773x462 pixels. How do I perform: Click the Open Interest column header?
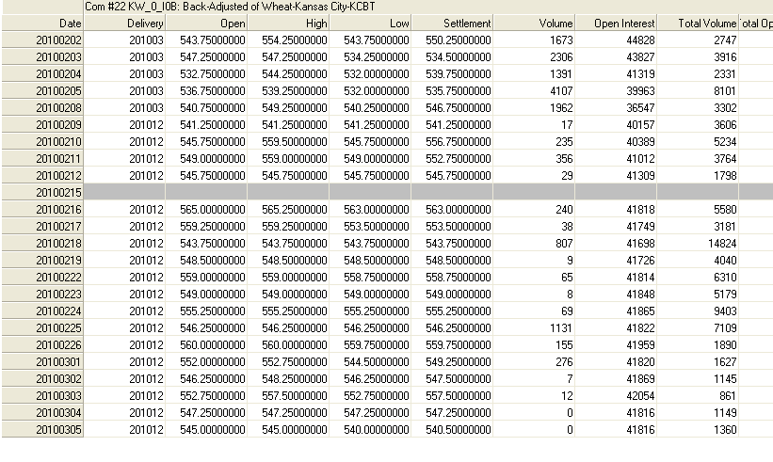coord(616,22)
